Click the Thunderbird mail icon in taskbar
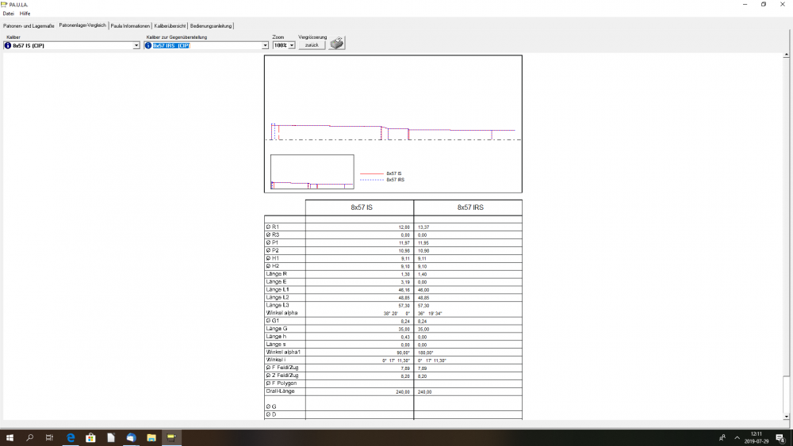Image resolution: width=793 pixels, height=446 pixels. tap(131, 437)
